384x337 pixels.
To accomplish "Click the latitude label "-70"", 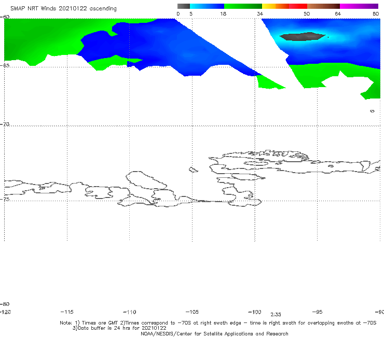I will coord(5,124).
